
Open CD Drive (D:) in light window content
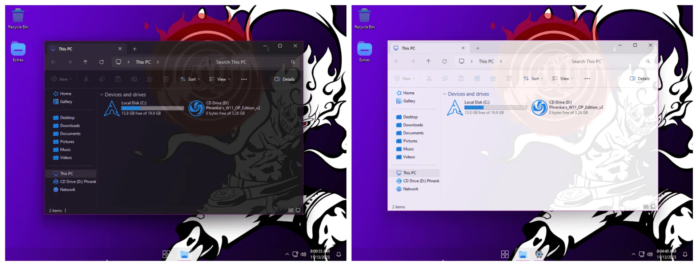click(x=567, y=107)
